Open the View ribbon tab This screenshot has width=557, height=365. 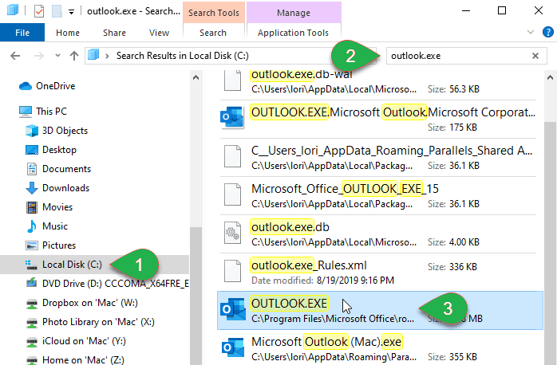pos(159,33)
